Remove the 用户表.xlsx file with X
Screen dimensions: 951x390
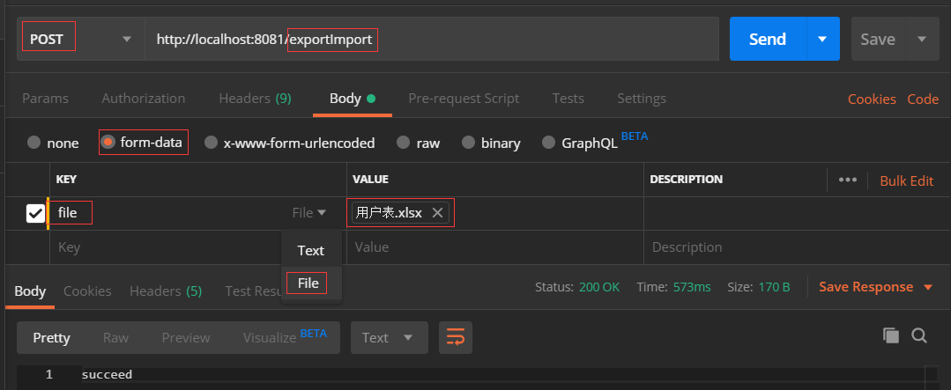coord(437,213)
